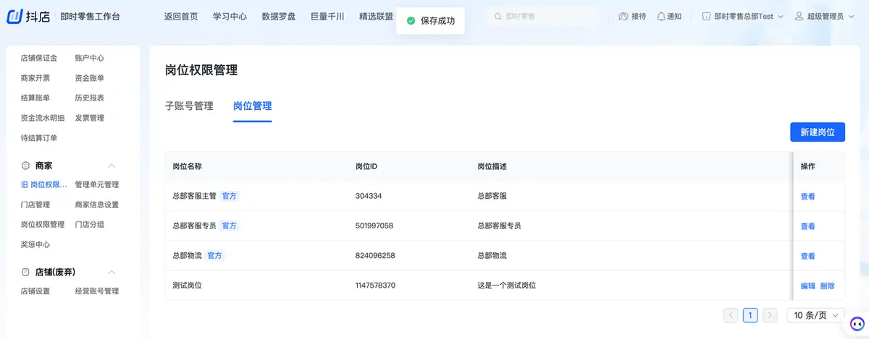
Task: Open 门店管理 in sidebar
Action: point(35,205)
